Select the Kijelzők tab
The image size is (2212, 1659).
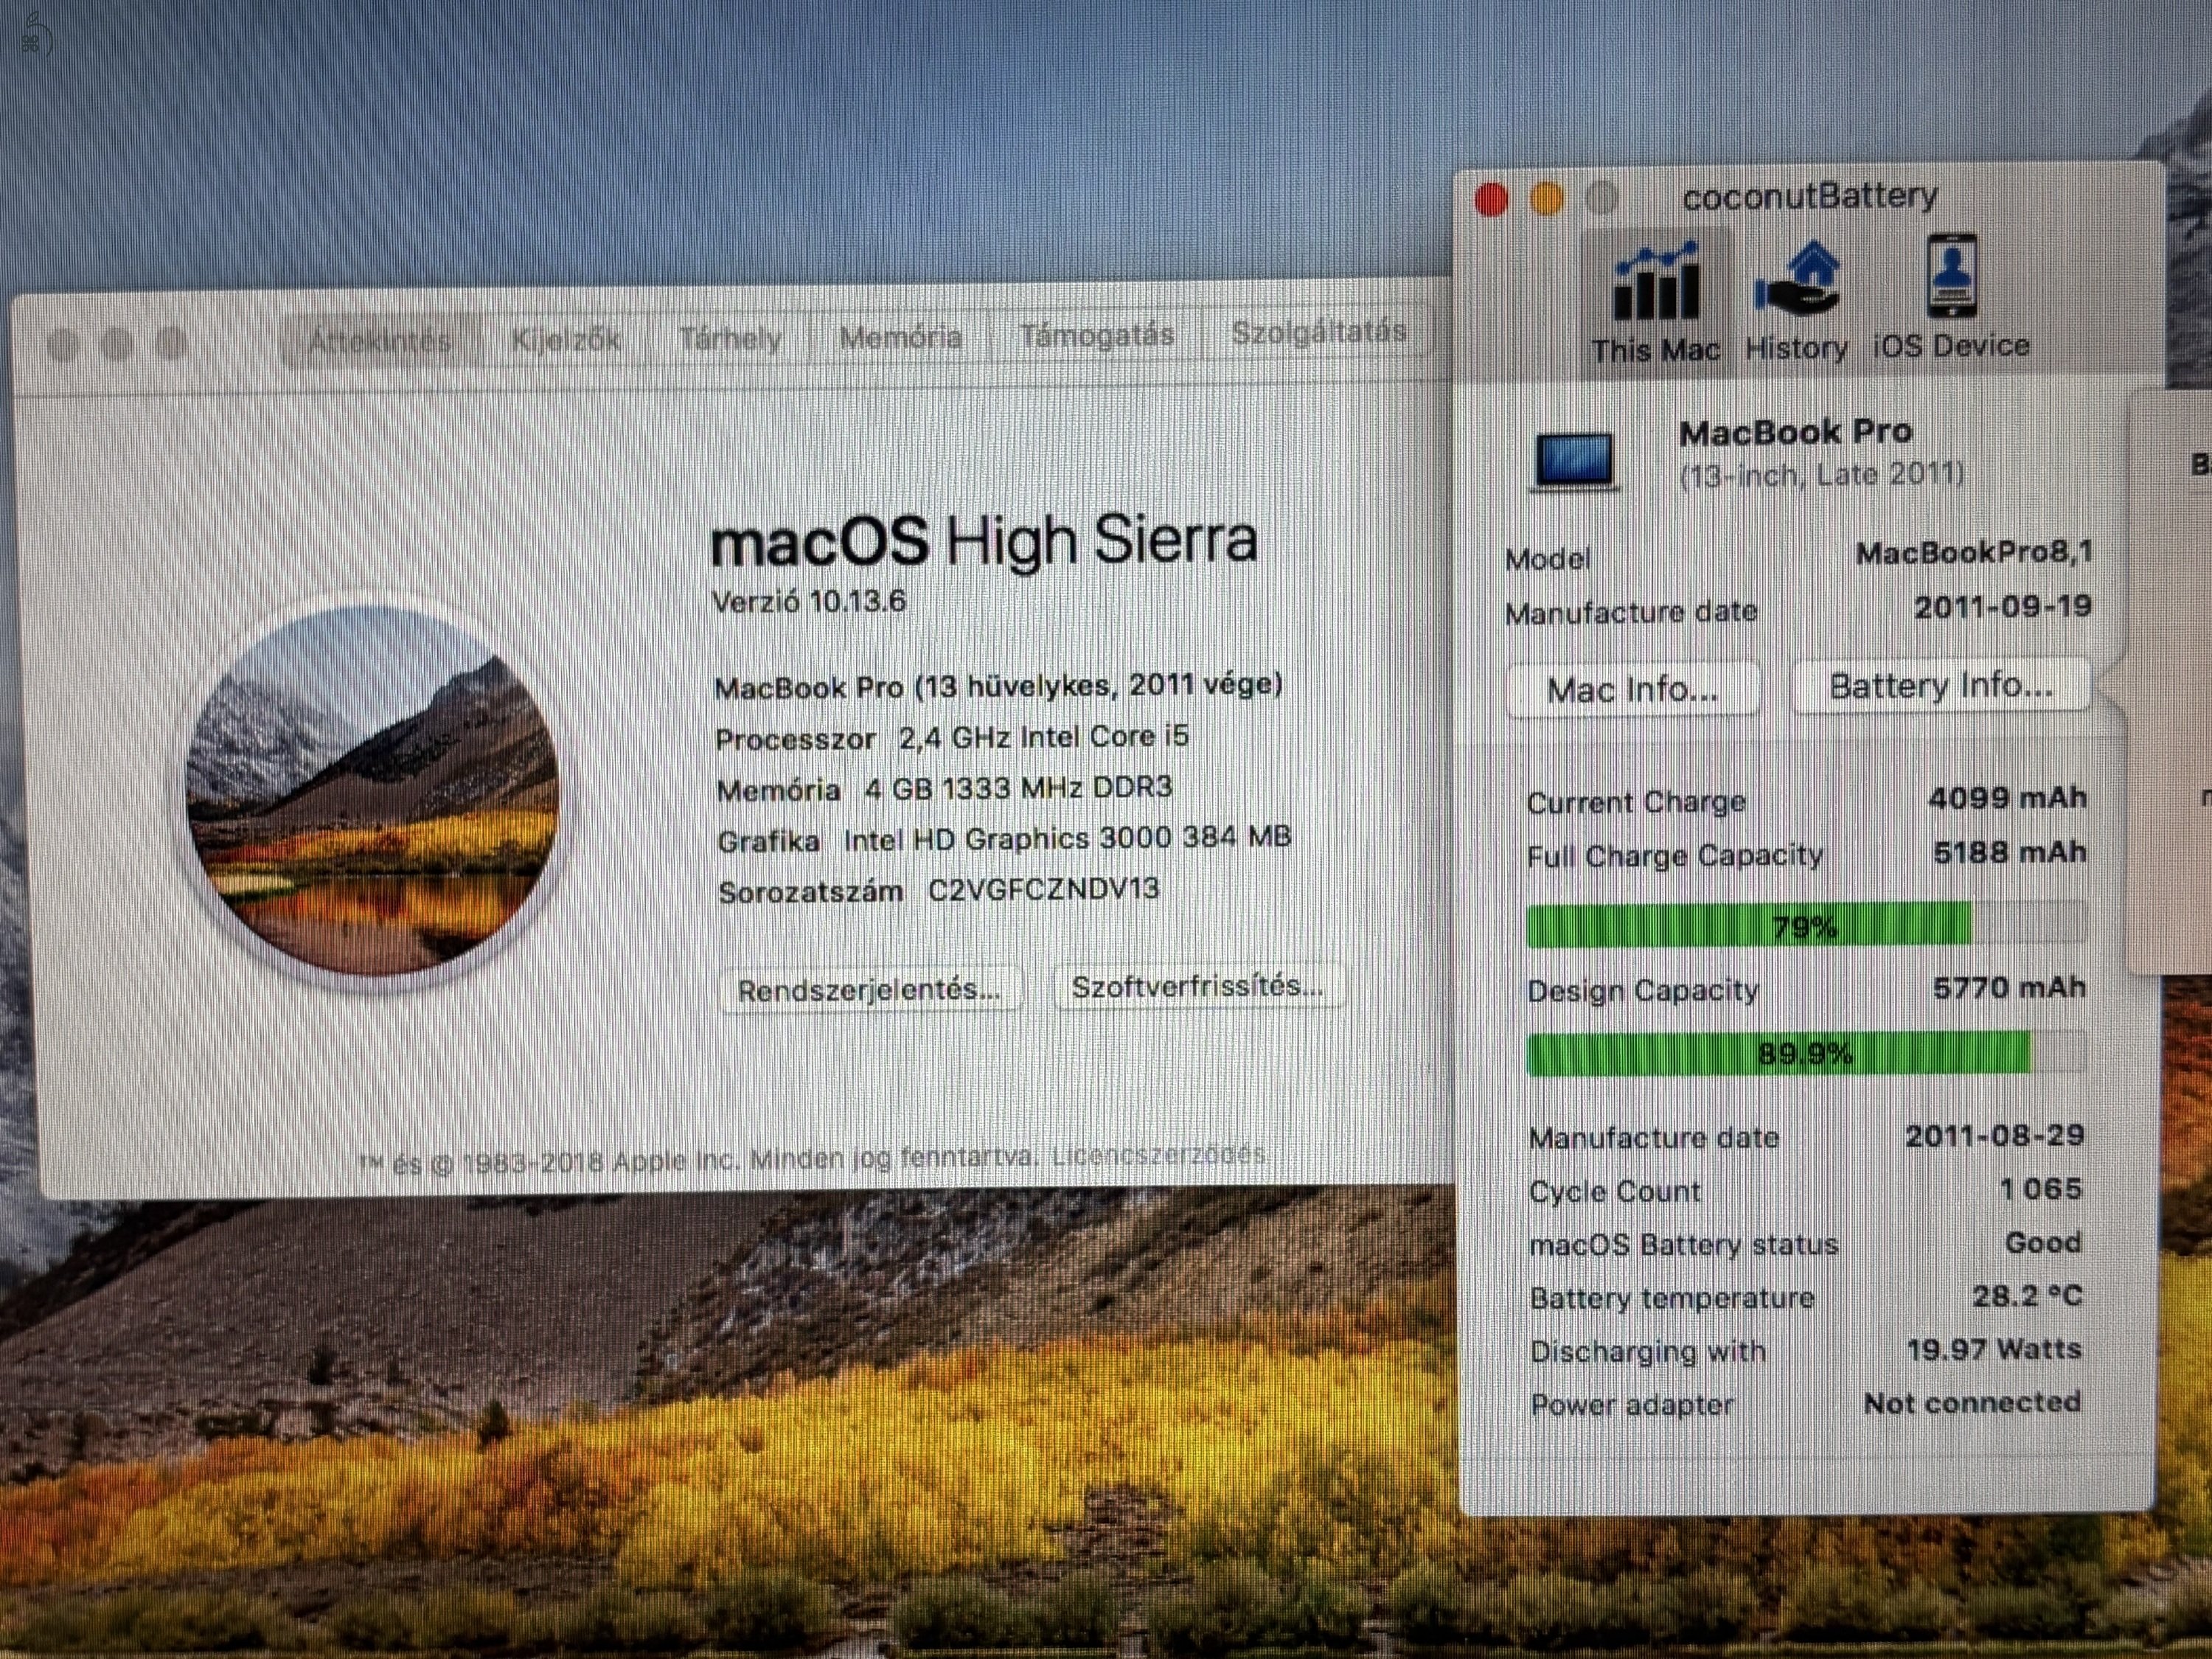pyautogui.click(x=565, y=338)
